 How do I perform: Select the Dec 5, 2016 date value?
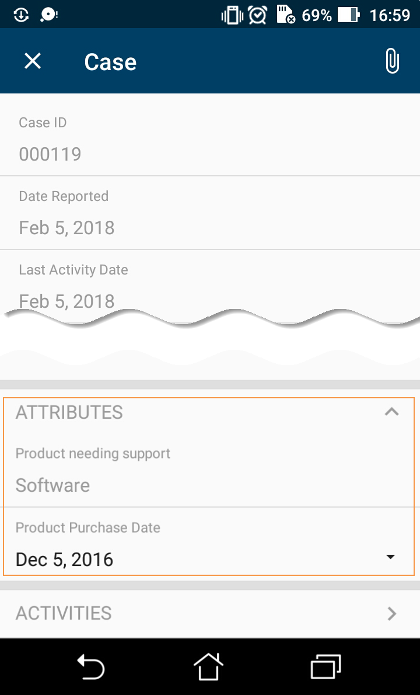click(64, 560)
